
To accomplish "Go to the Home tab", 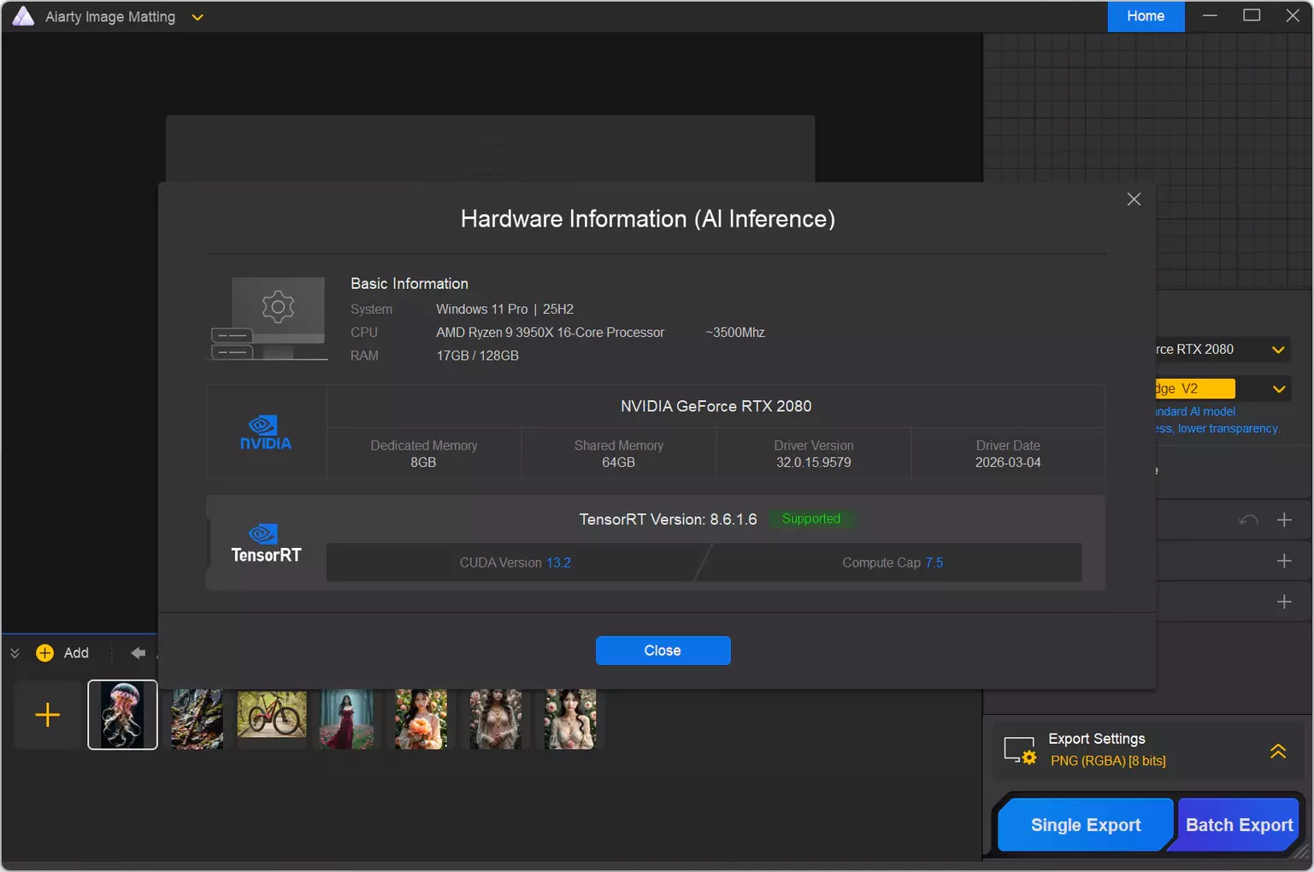I will tap(1145, 16).
